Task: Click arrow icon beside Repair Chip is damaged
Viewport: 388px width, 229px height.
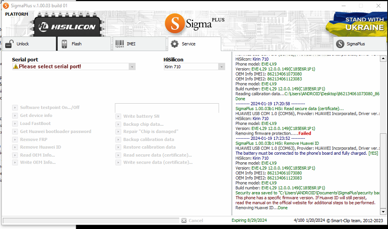Action: [118, 132]
